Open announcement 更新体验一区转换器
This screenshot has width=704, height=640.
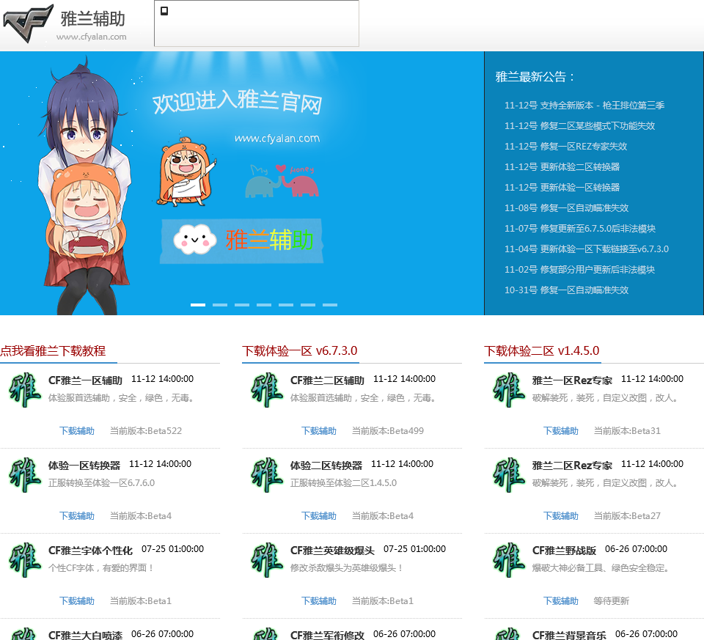[562, 188]
